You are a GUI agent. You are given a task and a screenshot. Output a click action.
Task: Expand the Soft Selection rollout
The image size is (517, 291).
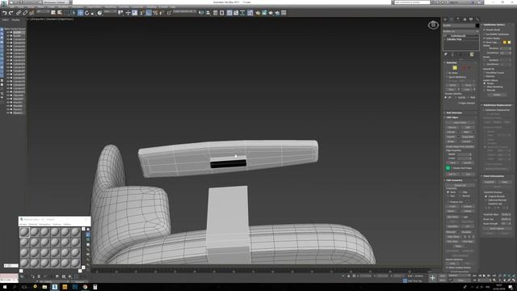click(454, 113)
